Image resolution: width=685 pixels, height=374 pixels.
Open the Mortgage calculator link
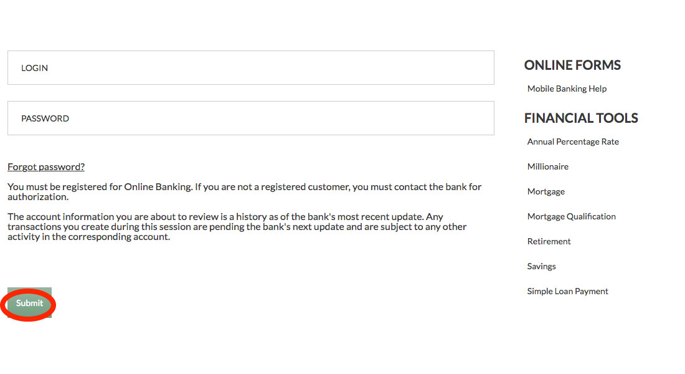(x=546, y=191)
